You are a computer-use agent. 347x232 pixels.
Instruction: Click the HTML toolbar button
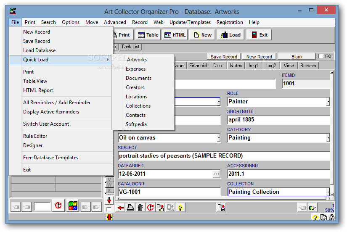(x=175, y=35)
